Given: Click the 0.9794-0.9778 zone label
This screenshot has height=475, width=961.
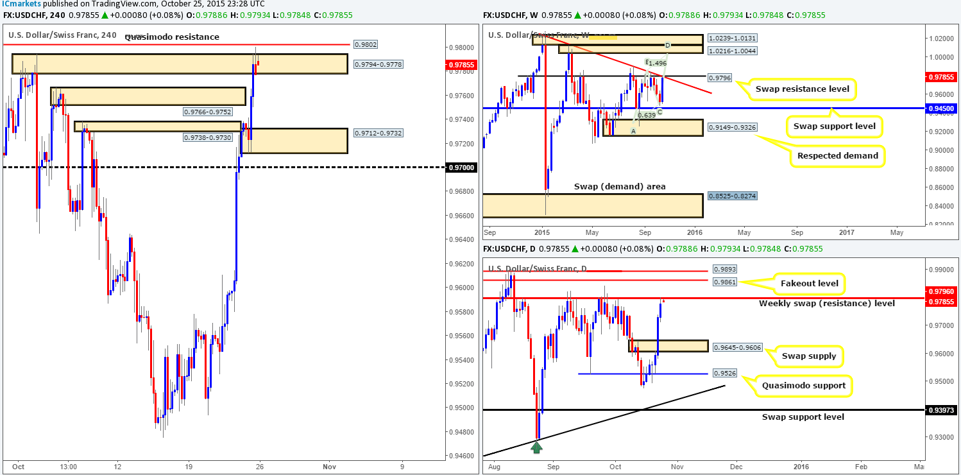Looking at the screenshot, I should [379, 64].
